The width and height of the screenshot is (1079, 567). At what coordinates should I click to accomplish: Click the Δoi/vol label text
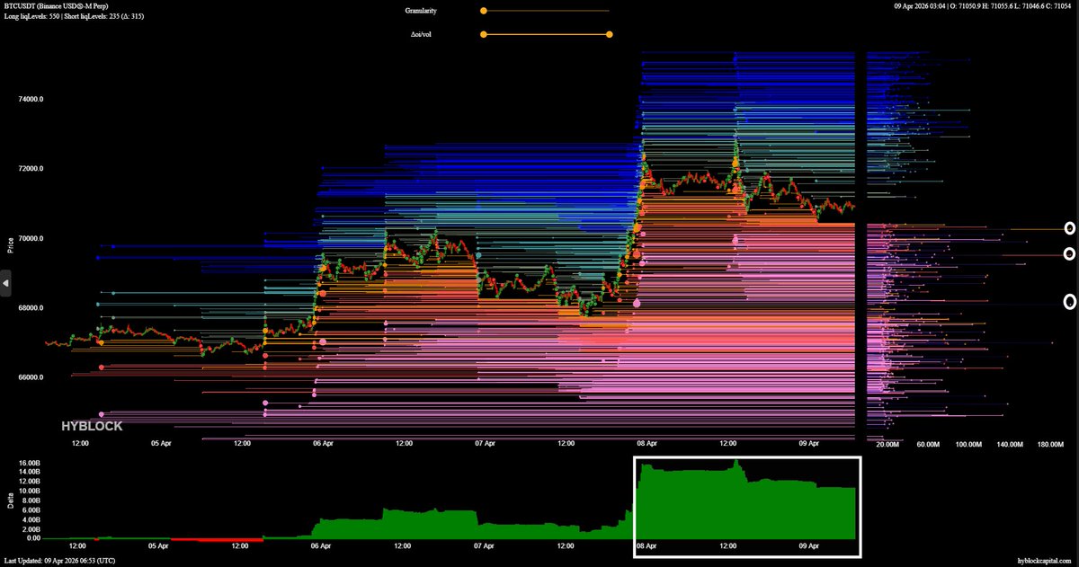click(420, 34)
